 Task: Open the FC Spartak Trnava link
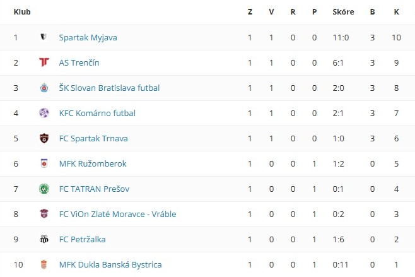(x=93, y=139)
